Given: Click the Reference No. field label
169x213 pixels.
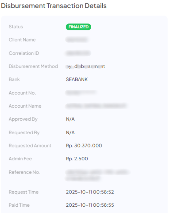Looking at the screenshot, I should [x=24, y=172].
